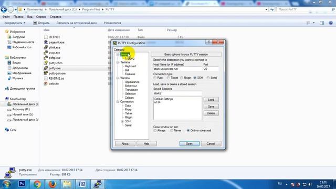Click the PuTTY taskbar icon
Screen dimensions: 336x189
(97, 184)
